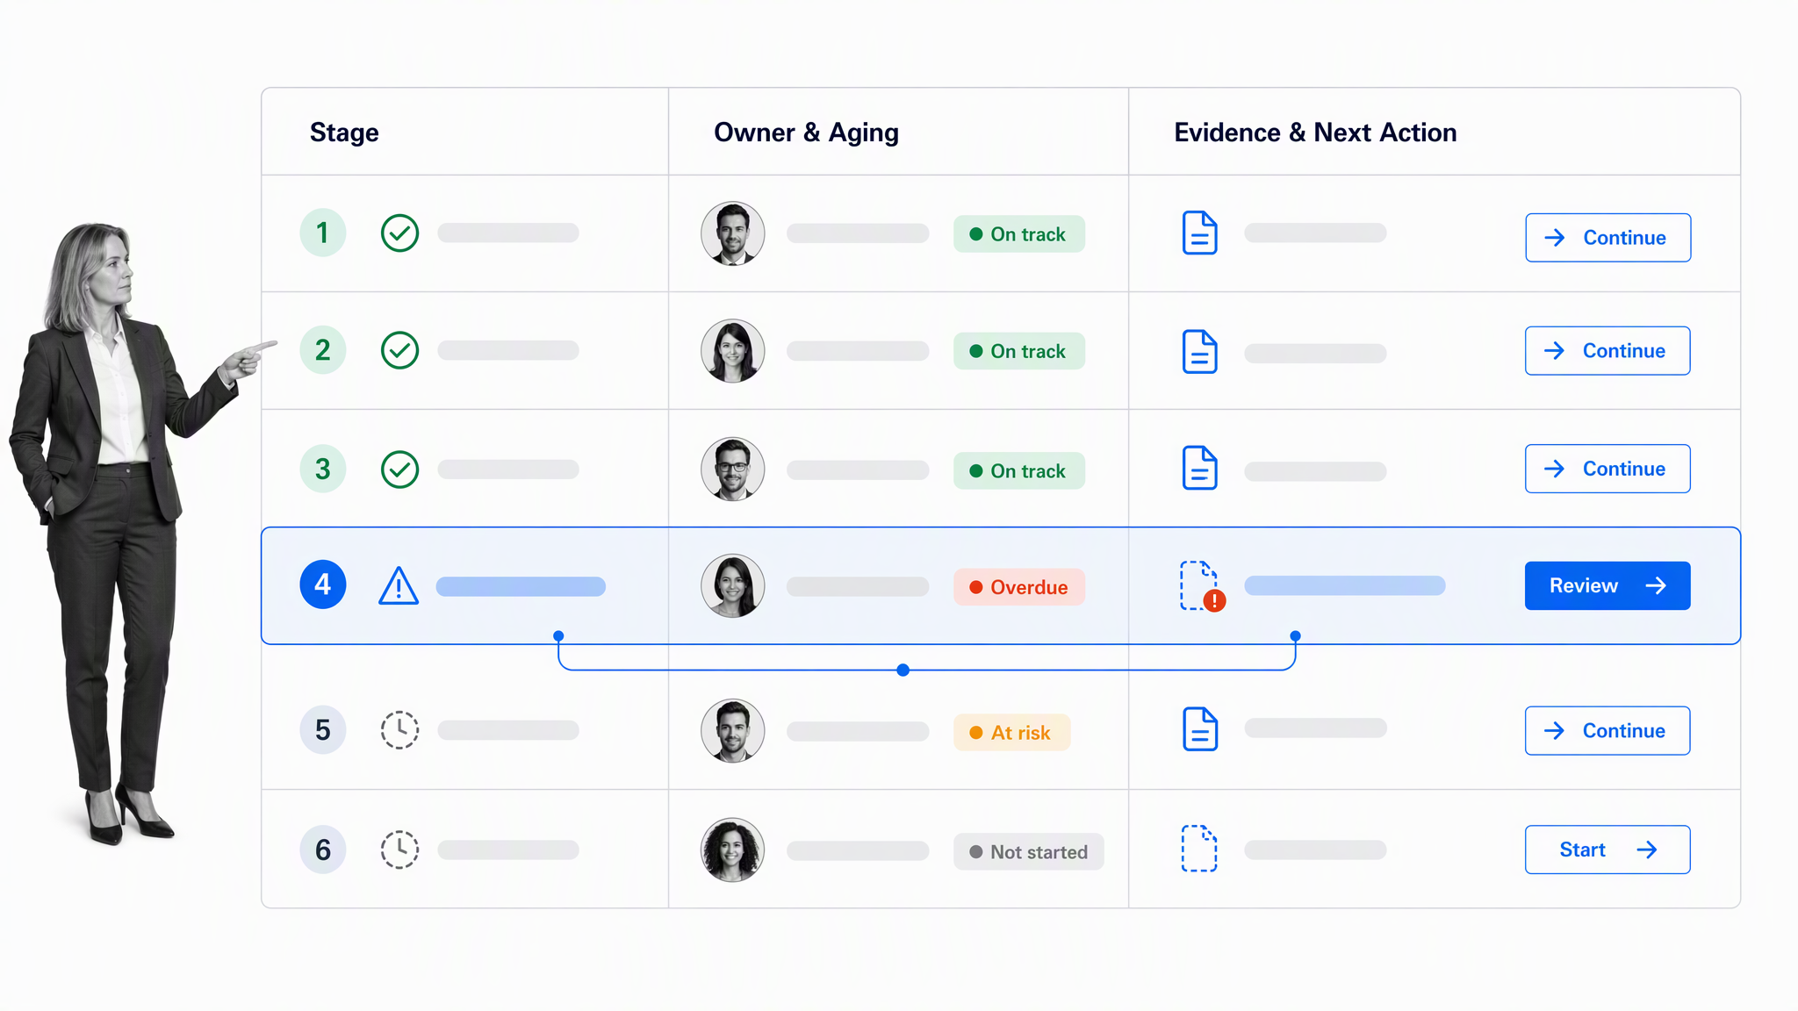1798x1011 pixels.
Task: Click the owner avatar in the At risk row
Action: coord(733,731)
